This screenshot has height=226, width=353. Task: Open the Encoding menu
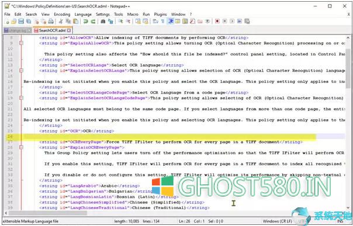tap(62, 14)
